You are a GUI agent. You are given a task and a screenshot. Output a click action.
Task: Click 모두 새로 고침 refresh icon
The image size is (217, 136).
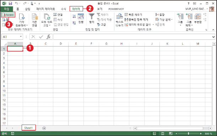47,17
